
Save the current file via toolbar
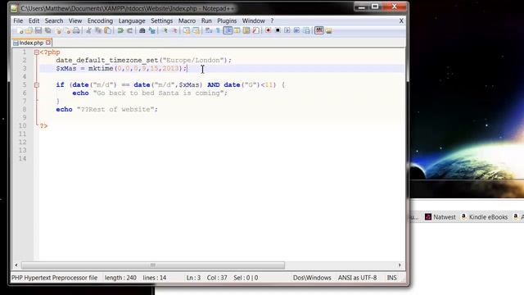(38, 31)
